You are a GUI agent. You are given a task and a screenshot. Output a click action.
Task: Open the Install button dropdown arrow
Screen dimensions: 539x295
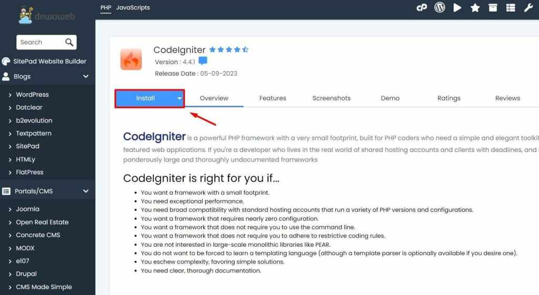tap(179, 98)
